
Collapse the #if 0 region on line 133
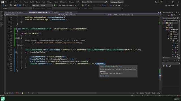point(16,38)
